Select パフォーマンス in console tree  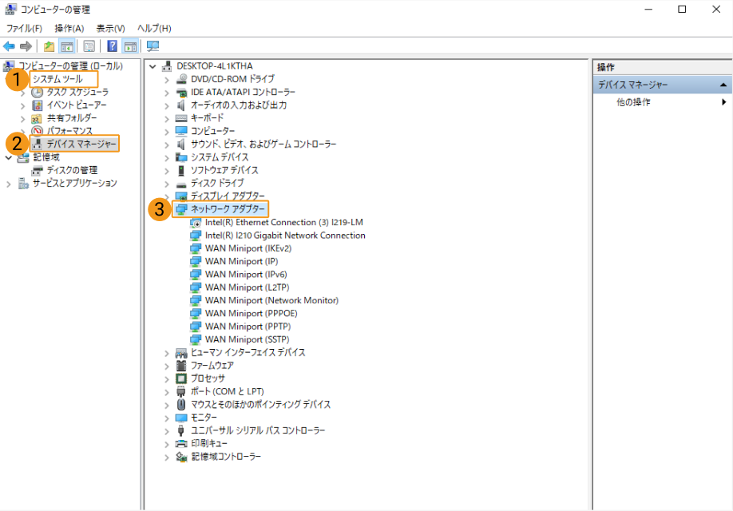69,131
